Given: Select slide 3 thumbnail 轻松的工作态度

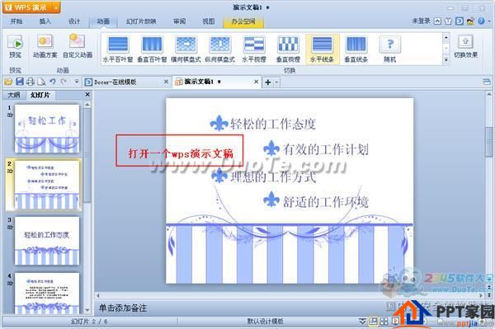Looking at the screenshot, I should coord(47,241).
